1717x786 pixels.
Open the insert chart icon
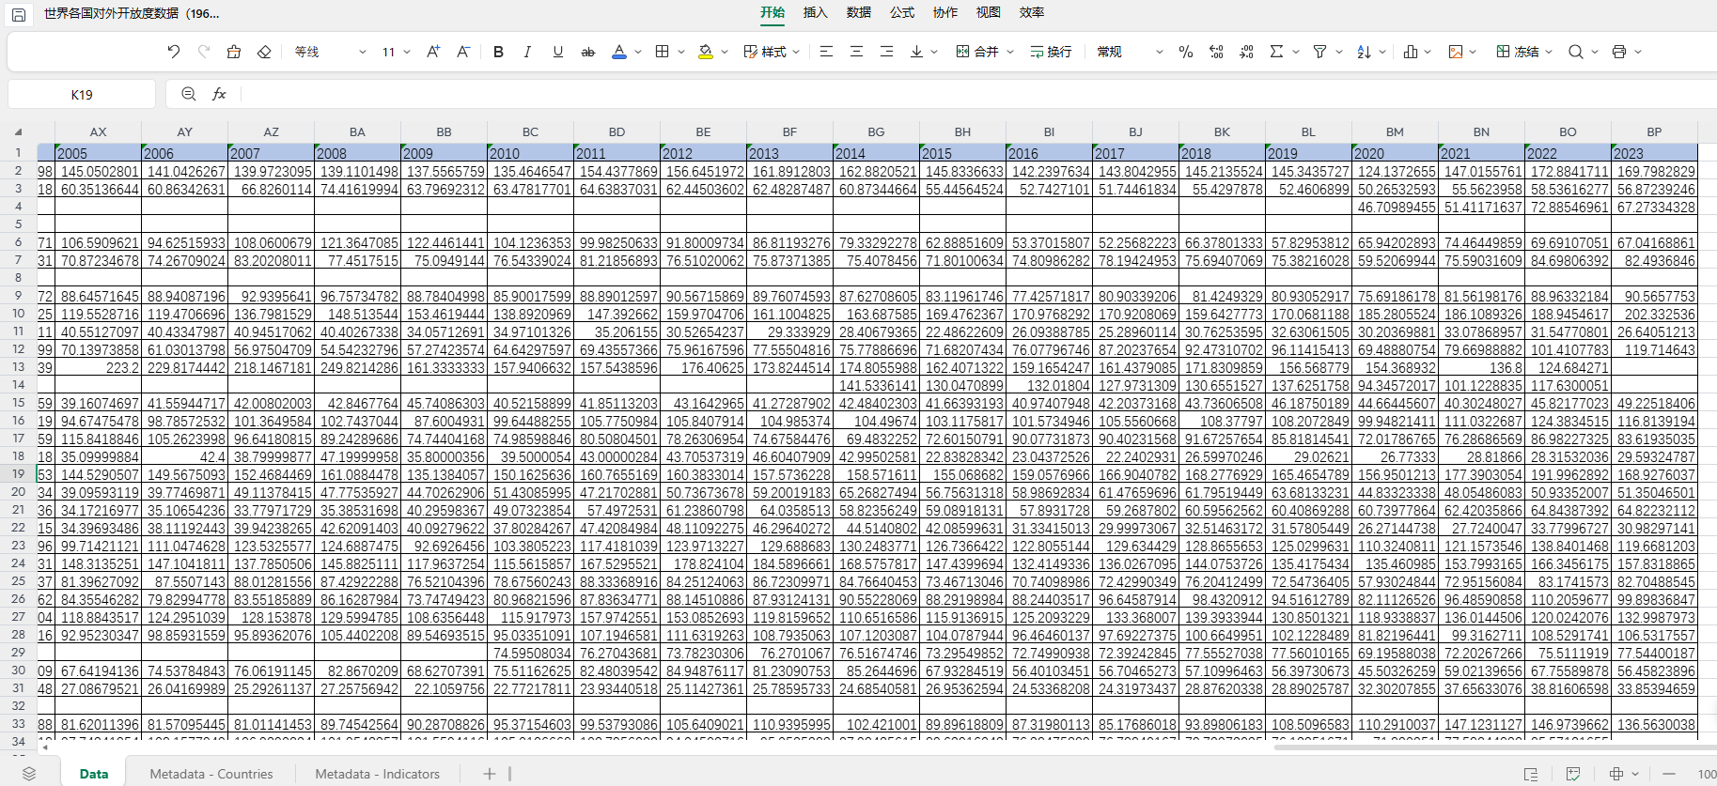coord(1411,52)
